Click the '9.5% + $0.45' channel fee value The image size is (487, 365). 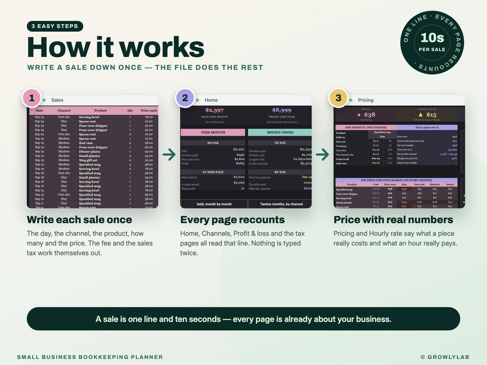click(x=449, y=154)
